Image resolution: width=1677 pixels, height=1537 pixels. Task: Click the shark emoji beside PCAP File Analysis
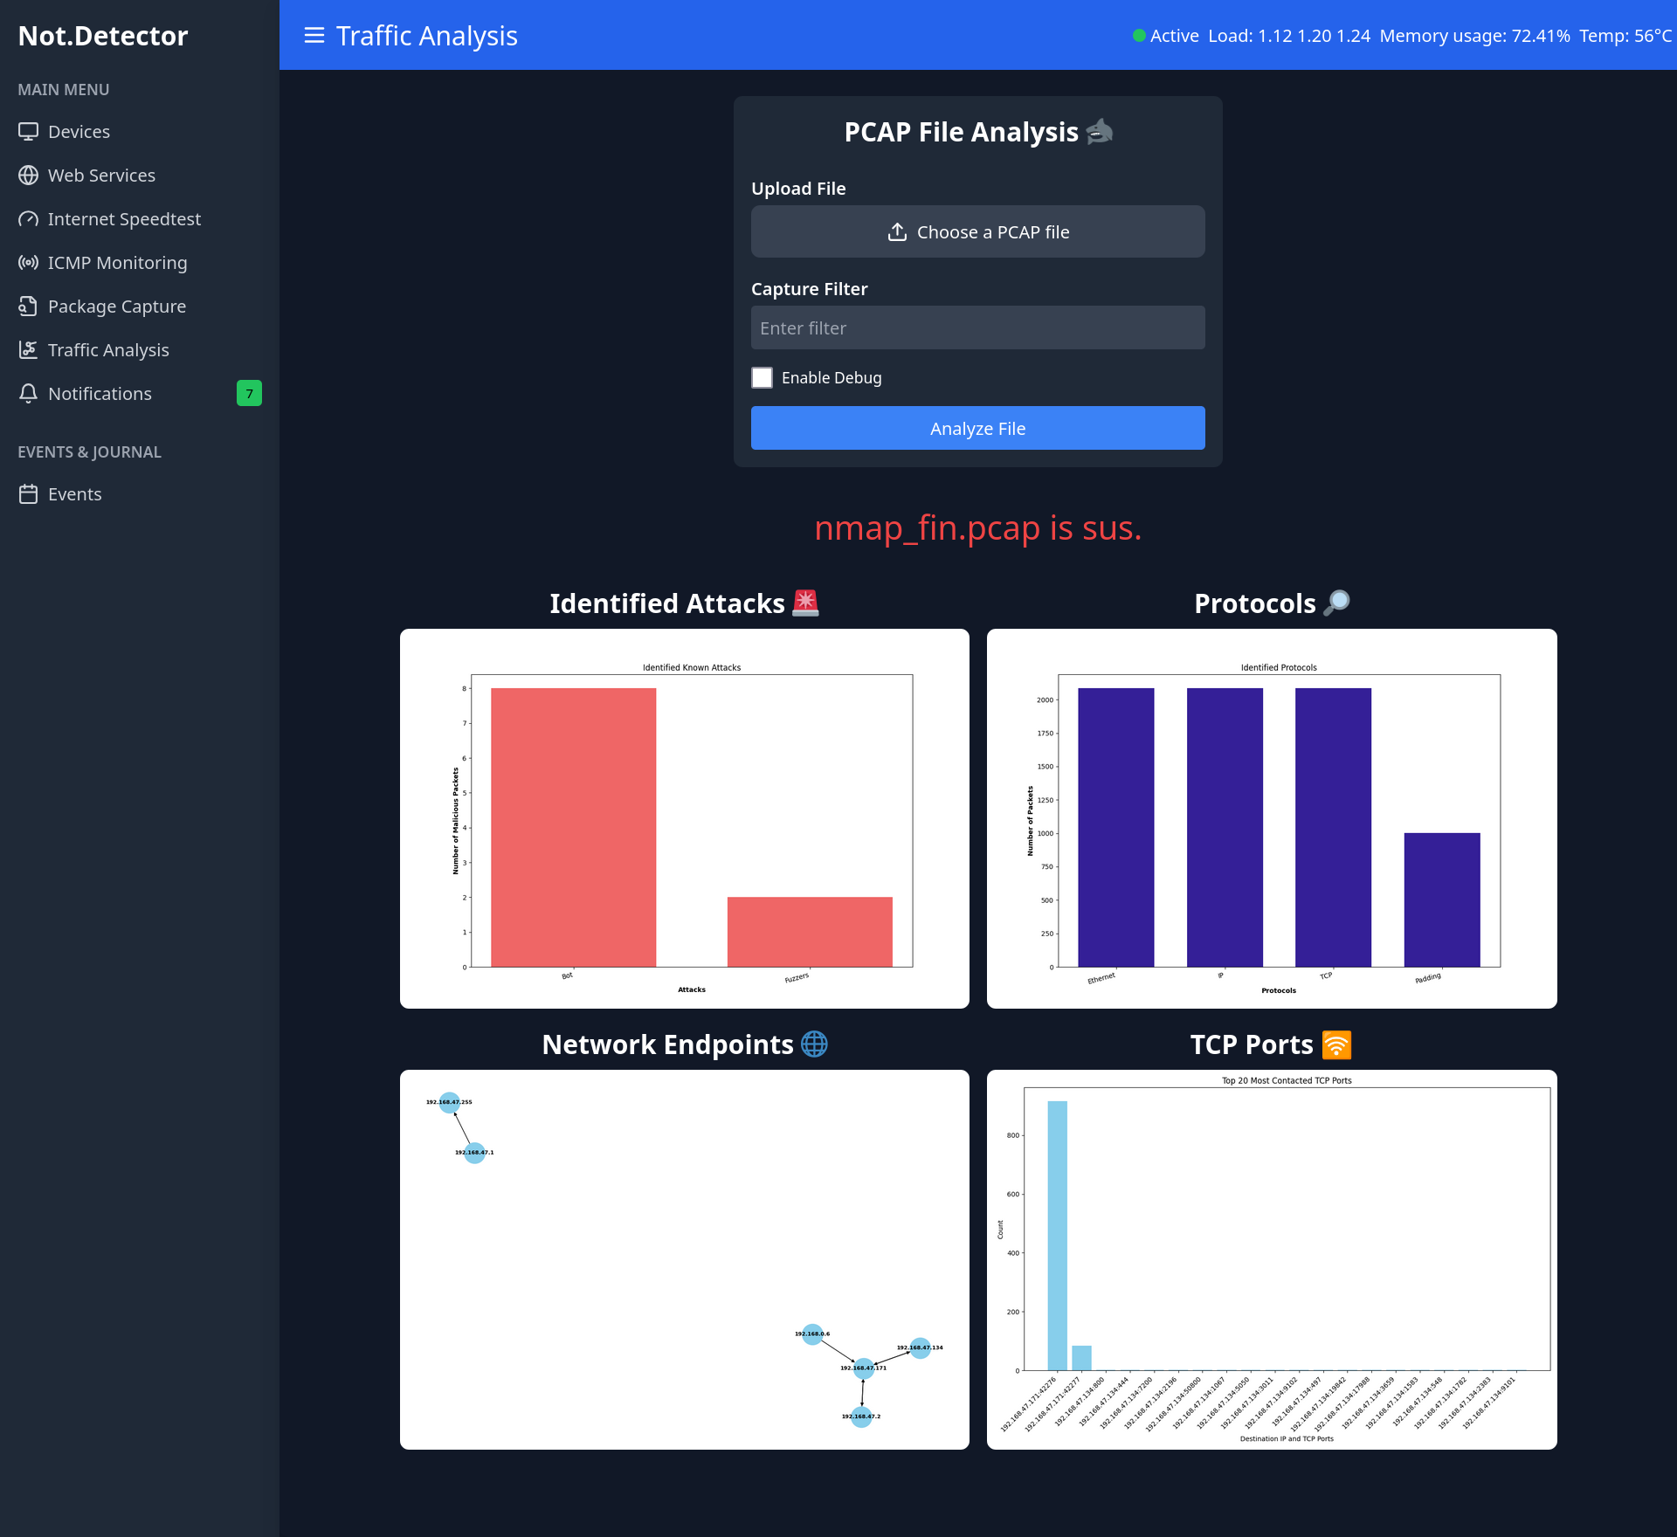point(1100,131)
